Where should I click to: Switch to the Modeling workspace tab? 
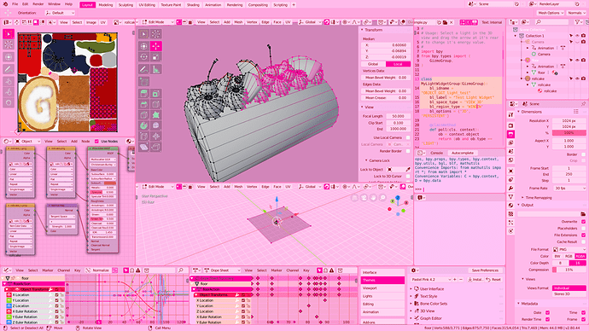coord(106,5)
